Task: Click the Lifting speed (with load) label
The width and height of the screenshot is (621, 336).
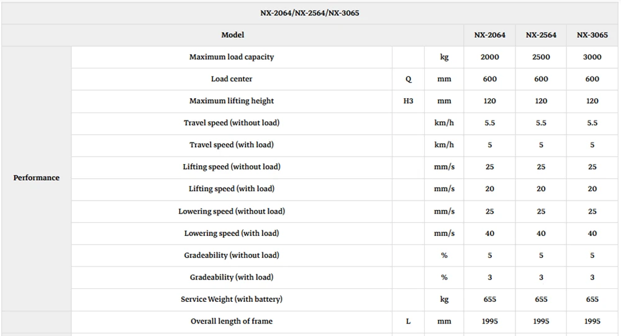Action: pos(232,189)
